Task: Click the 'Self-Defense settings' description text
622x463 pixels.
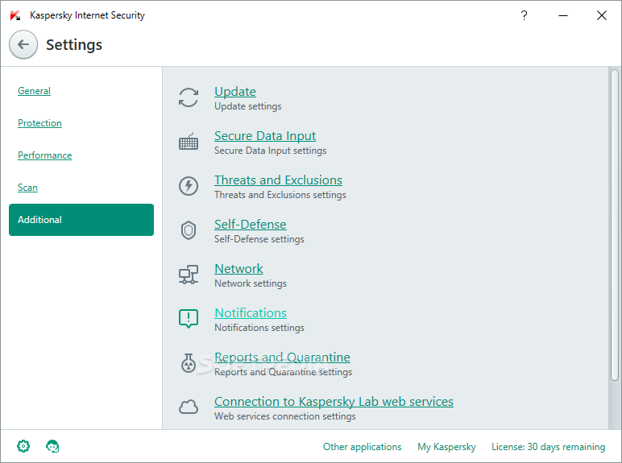Action: [x=259, y=239]
